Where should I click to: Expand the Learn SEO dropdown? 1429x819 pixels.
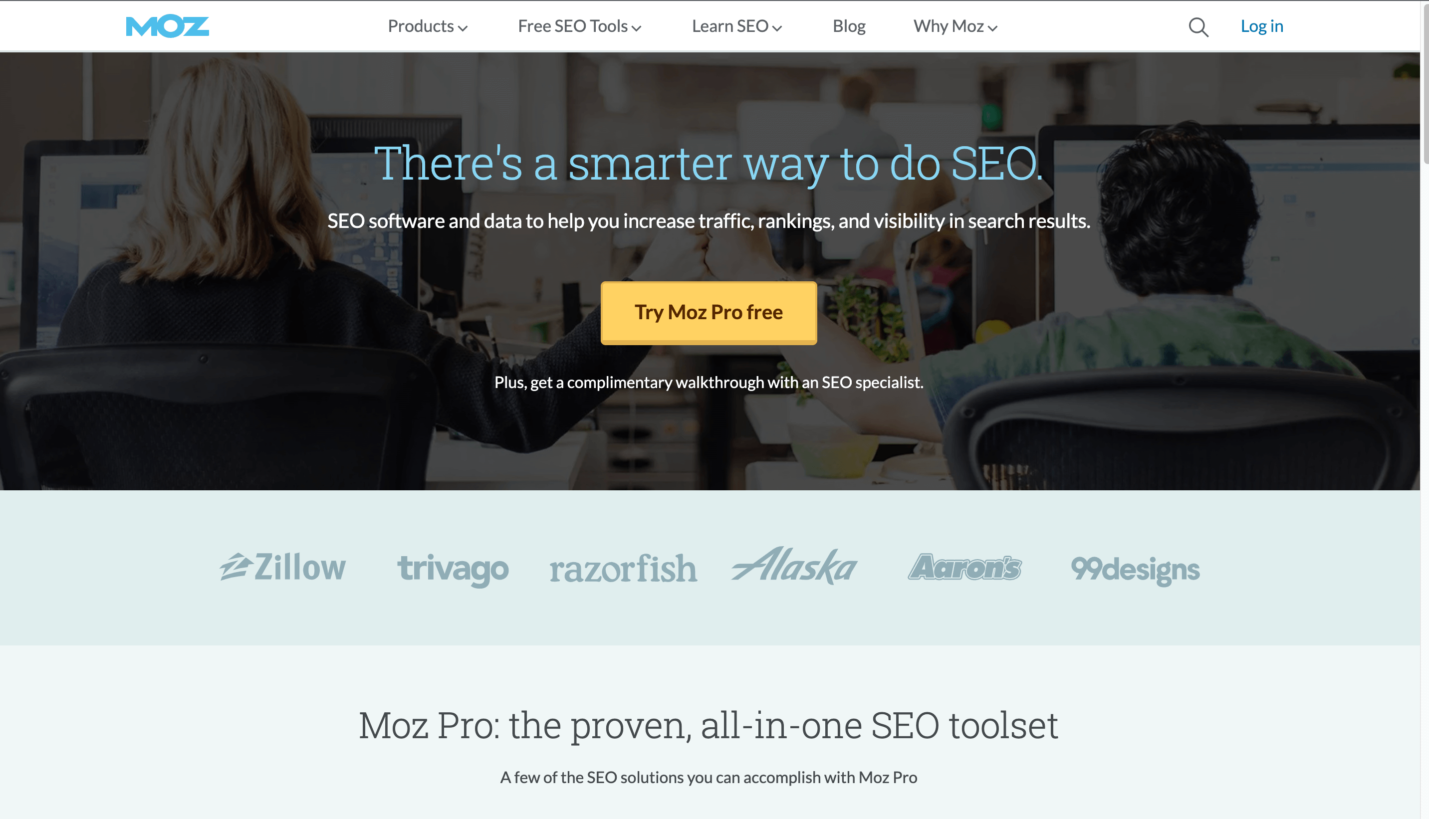coord(737,26)
